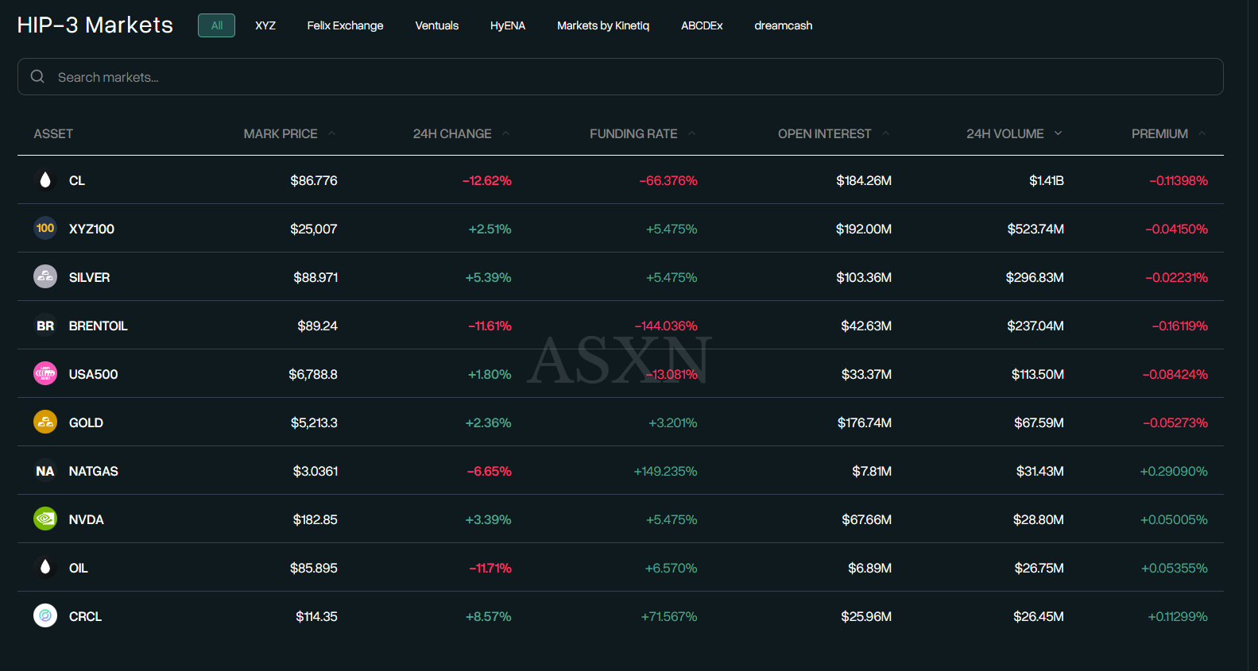1258x671 pixels.
Task: Open the NATGAS market row
Action: [x=93, y=471]
